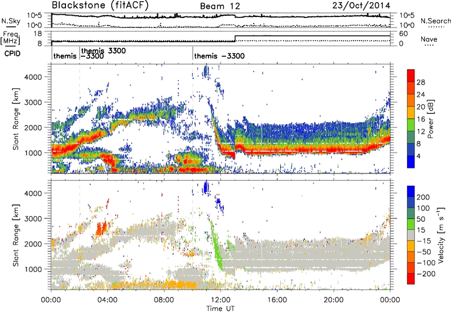Click the '08:00' time tick label
This screenshot has width=451, height=312.
[163, 300]
